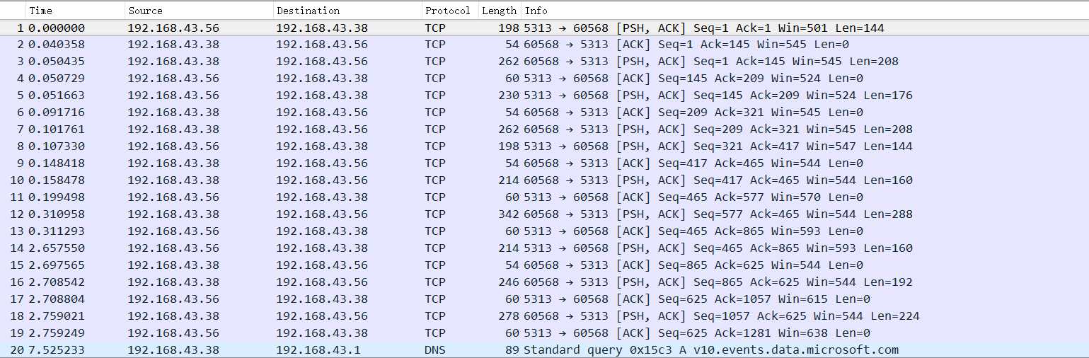Select packet 14 at time 2.657550
1089x358 pixels.
coord(544,248)
